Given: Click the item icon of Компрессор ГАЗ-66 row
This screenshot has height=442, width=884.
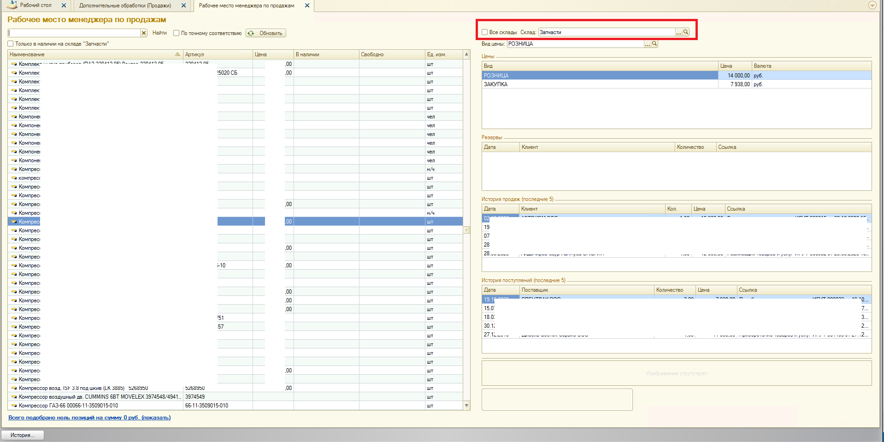Looking at the screenshot, I should (x=14, y=406).
